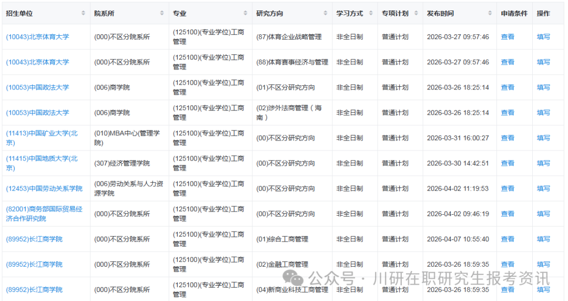The width and height of the screenshot is (568, 301).
Task: Click 填写 for 中国政法大学 (01)不区分研究方向 row
Action: click(x=543, y=87)
